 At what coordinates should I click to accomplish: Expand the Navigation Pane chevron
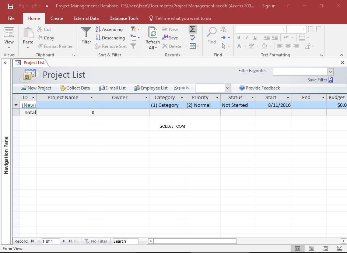click(x=5, y=63)
